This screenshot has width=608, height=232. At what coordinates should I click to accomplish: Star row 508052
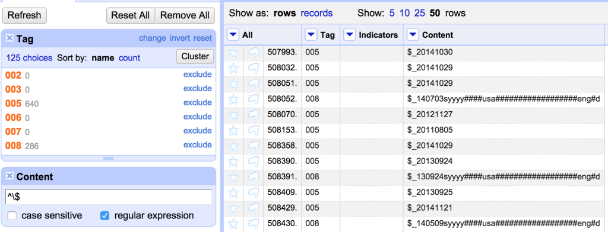tap(233, 99)
